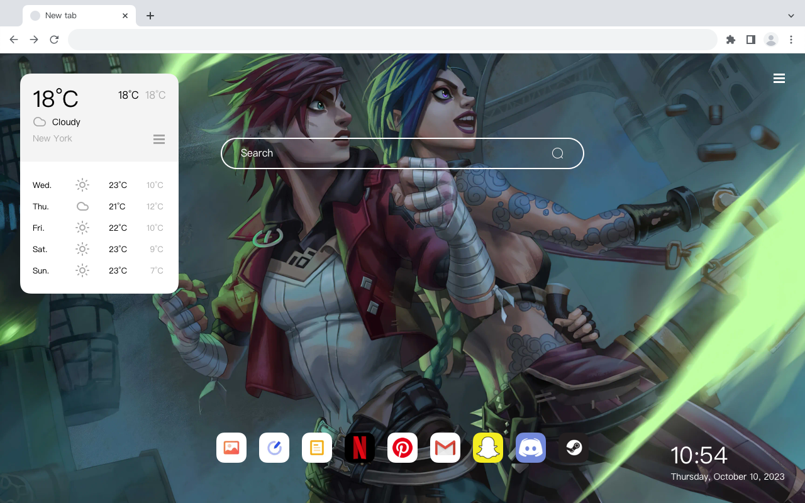Click the sun icon in Fri. row

pos(82,228)
